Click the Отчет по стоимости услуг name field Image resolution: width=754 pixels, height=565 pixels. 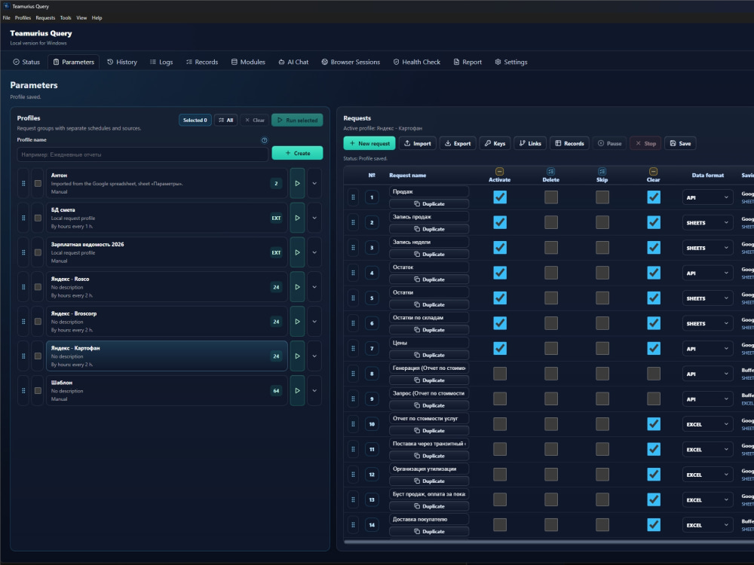coord(429,418)
